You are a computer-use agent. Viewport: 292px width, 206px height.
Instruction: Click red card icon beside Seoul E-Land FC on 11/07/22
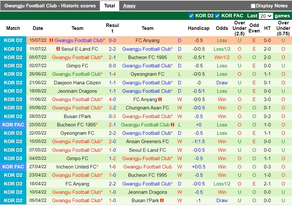tap(58, 49)
